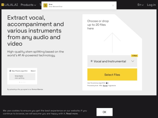Open the Terms of Service link
The height and width of the screenshot is (118, 158).
[37, 89]
